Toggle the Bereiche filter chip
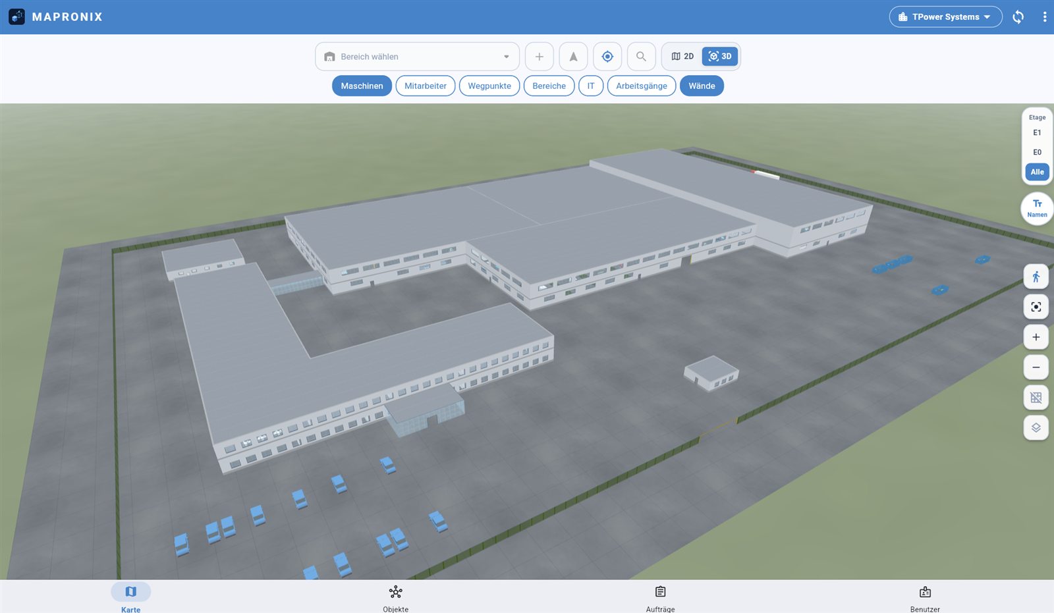This screenshot has height=613, width=1054. point(549,86)
